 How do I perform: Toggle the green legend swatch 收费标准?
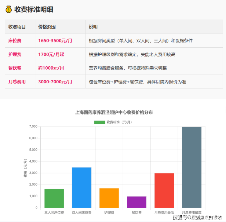coord(100,122)
